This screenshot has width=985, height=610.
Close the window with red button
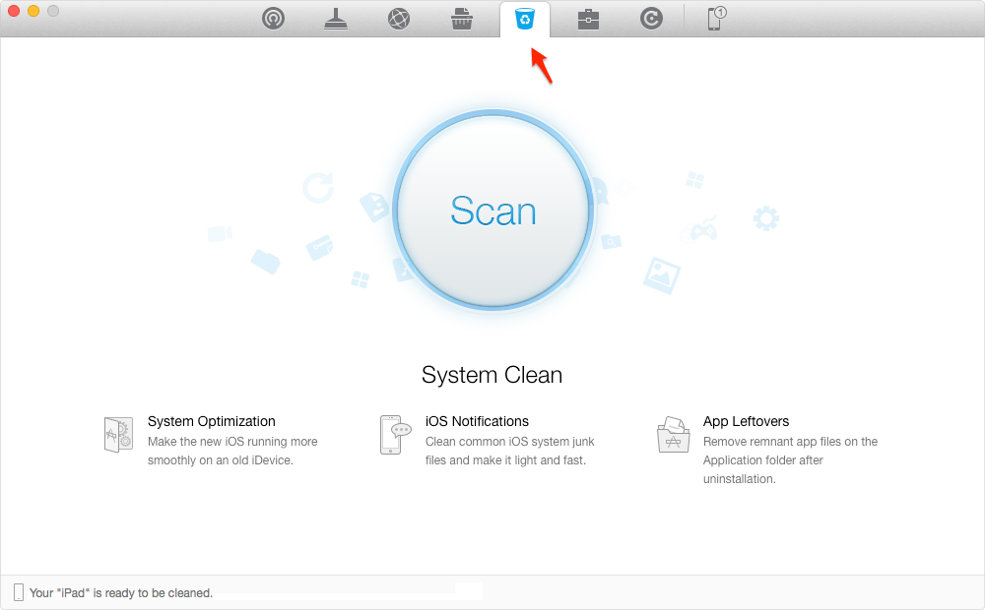14,11
